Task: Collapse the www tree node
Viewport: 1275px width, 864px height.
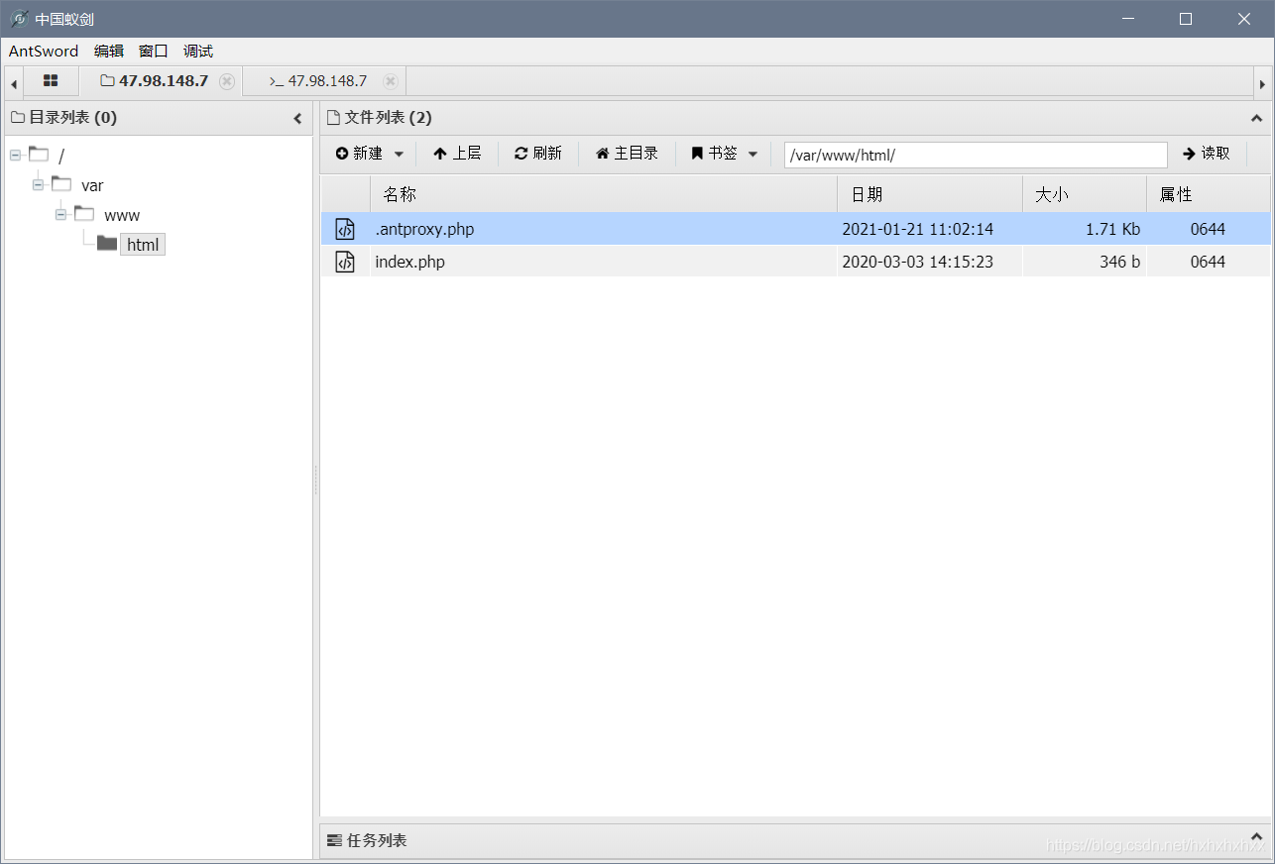Action: (x=60, y=215)
